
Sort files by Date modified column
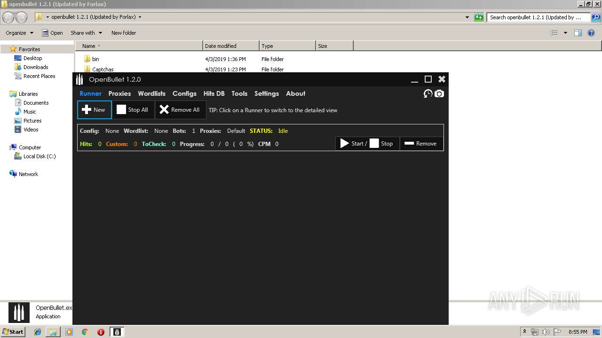[x=231, y=46]
